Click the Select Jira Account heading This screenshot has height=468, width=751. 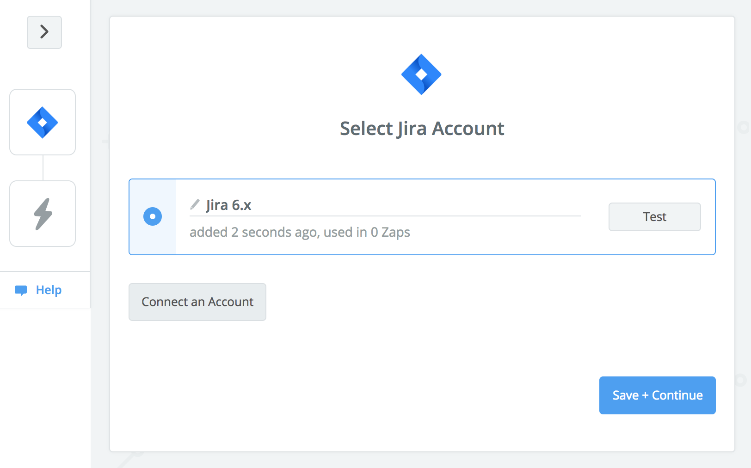point(422,129)
